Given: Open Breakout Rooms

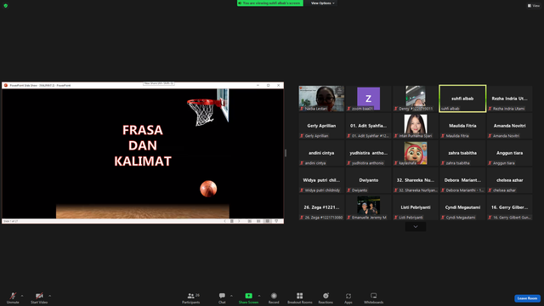Looking at the screenshot, I should tap(300, 297).
